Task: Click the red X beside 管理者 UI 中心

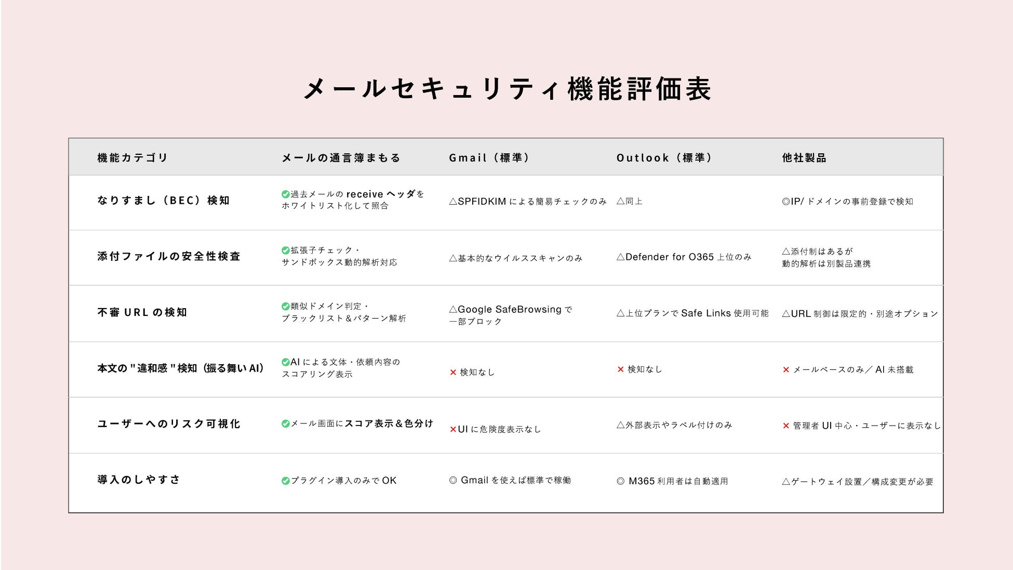Action: [x=786, y=426]
